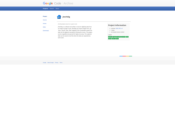Image resolution: width=175 pixels, height=115 pixels.
Task: Click the 'scientific' label tag
Action: [118, 37]
